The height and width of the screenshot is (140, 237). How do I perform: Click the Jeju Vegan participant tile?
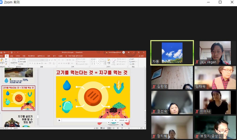[215, 53]
